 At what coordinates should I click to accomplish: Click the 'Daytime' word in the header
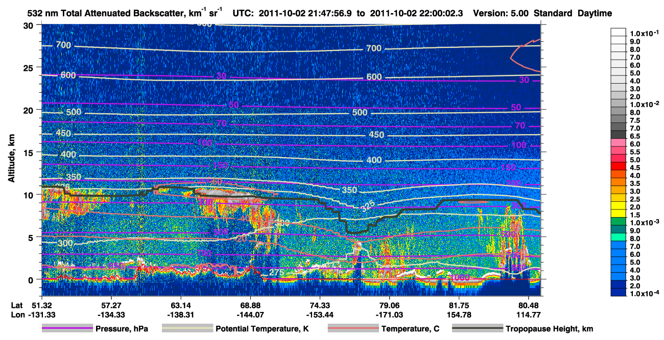pos(595,13)
